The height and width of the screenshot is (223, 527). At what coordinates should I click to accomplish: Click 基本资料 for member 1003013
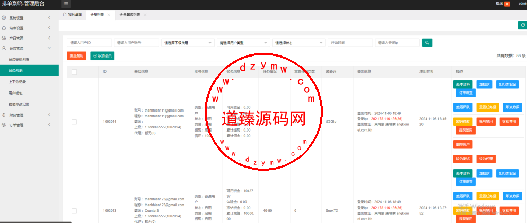point(463,173)
